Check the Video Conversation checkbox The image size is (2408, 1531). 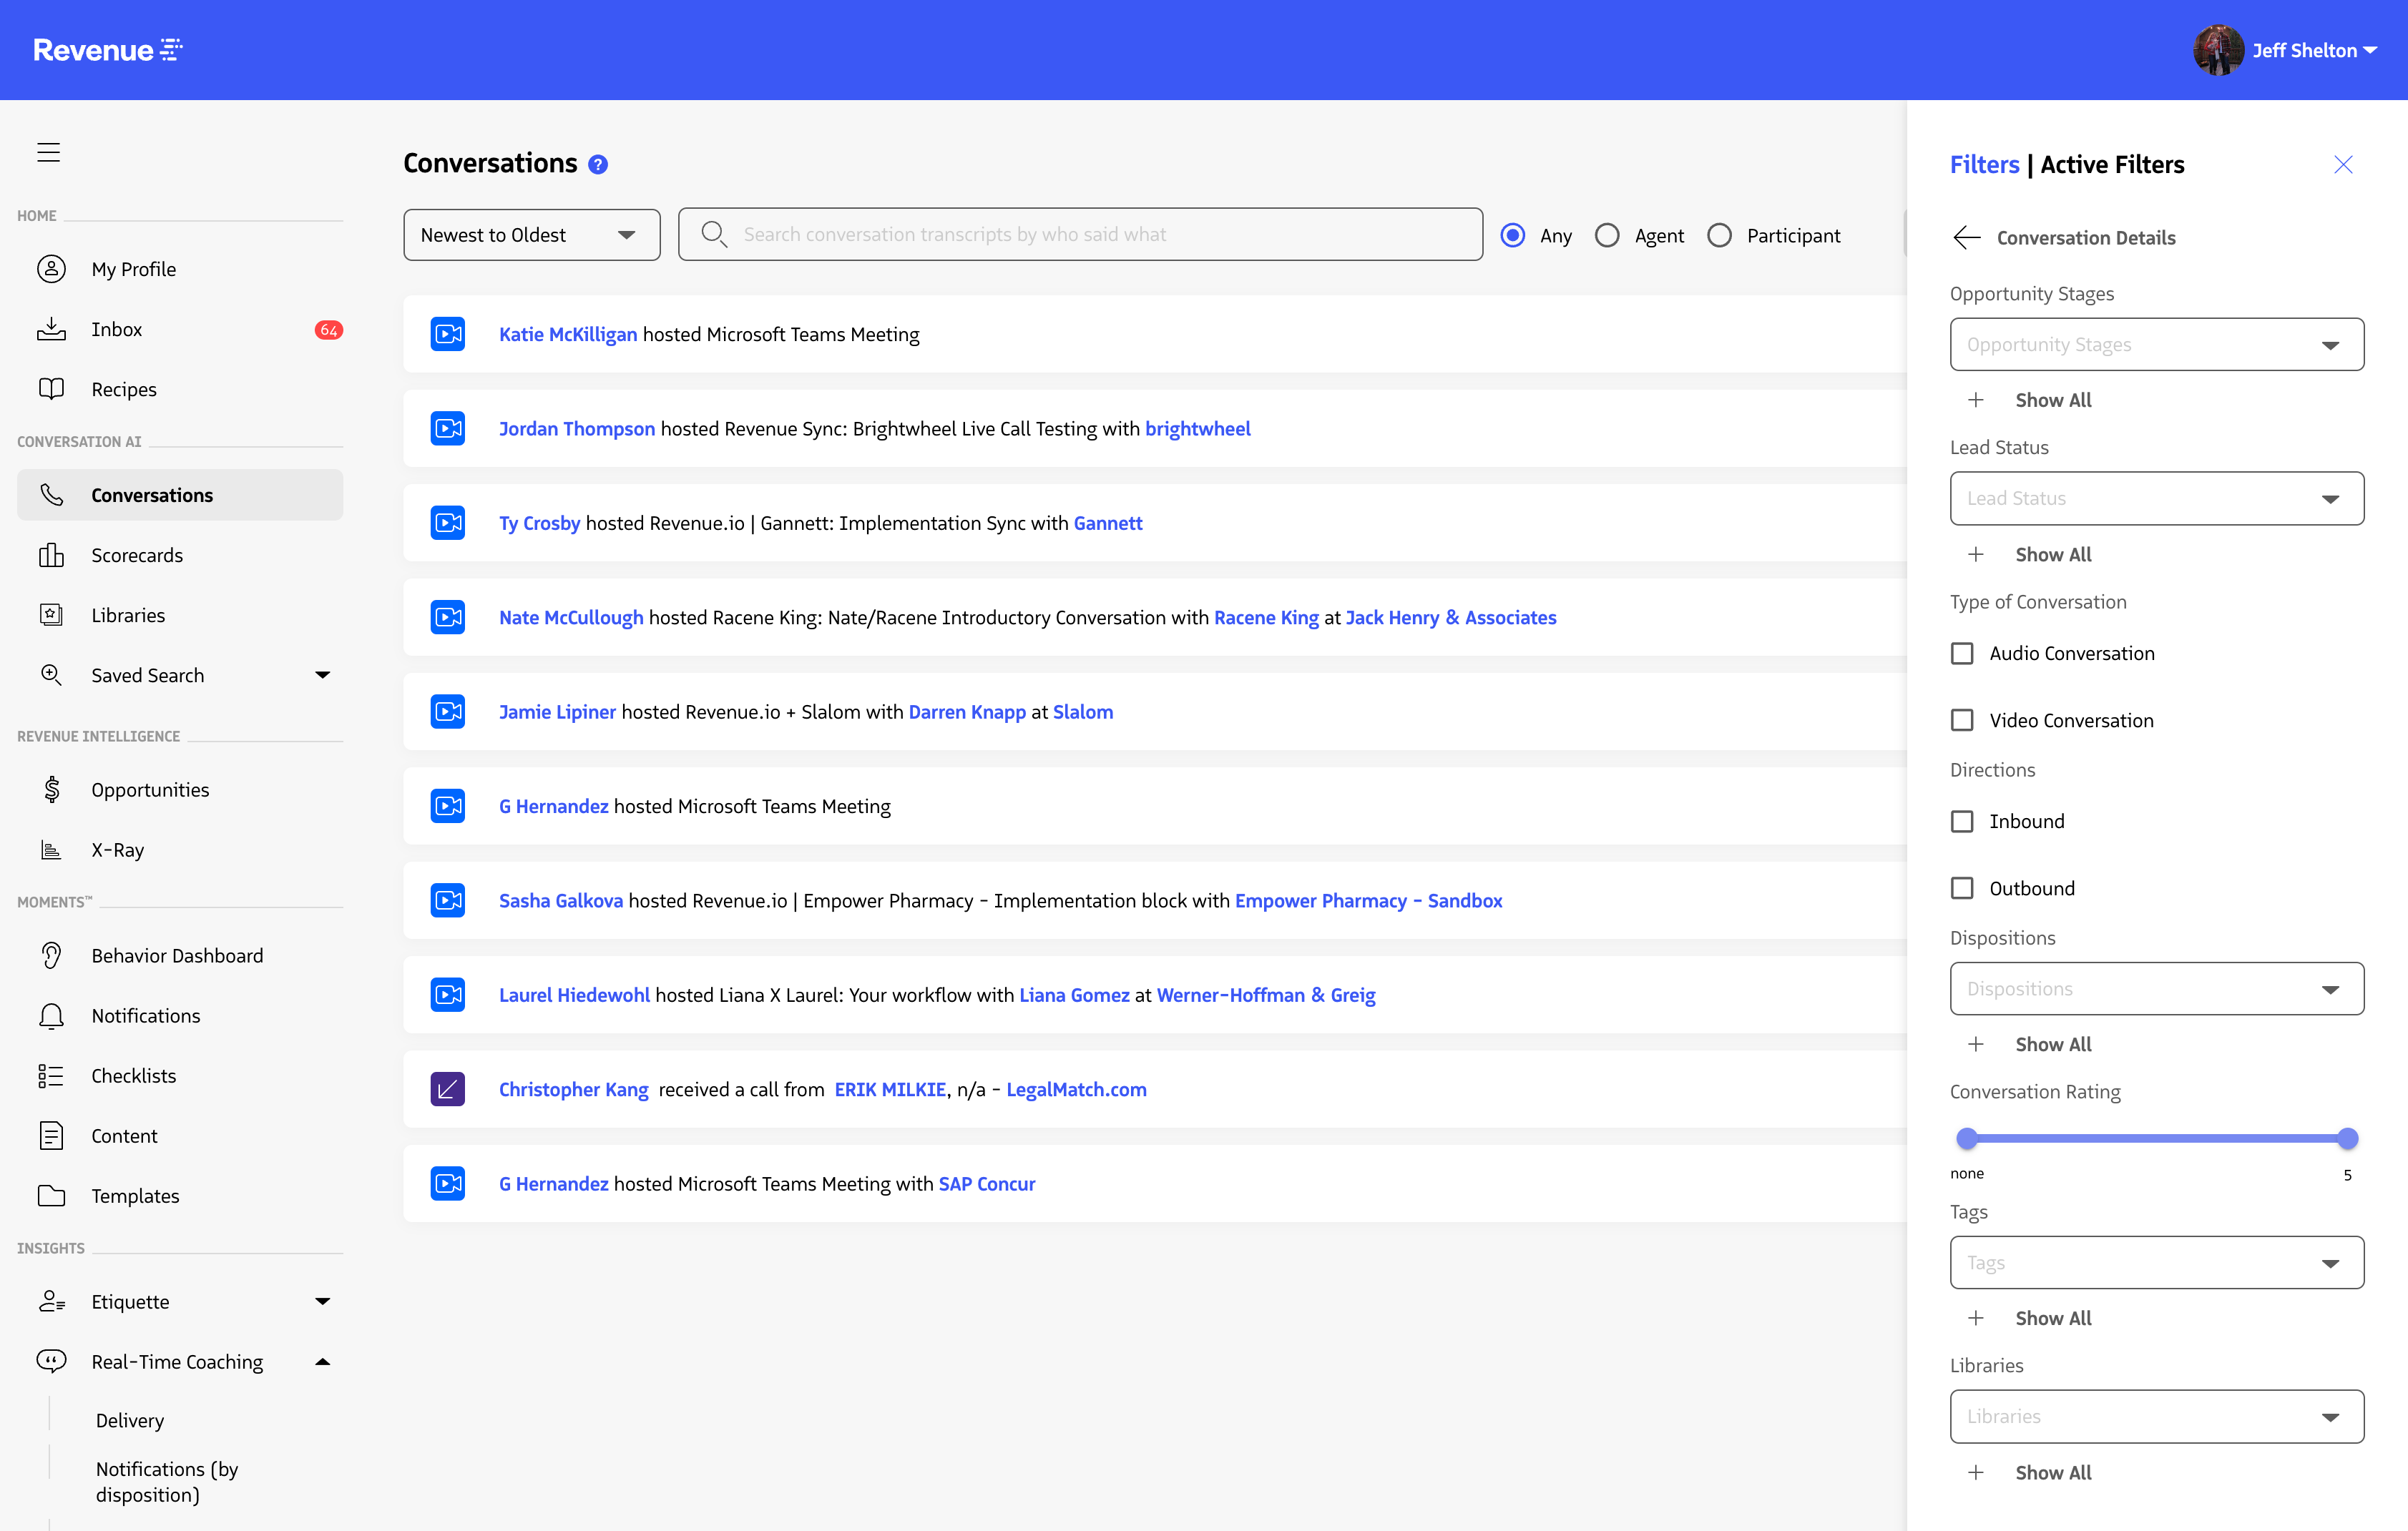pos(1962,721)
